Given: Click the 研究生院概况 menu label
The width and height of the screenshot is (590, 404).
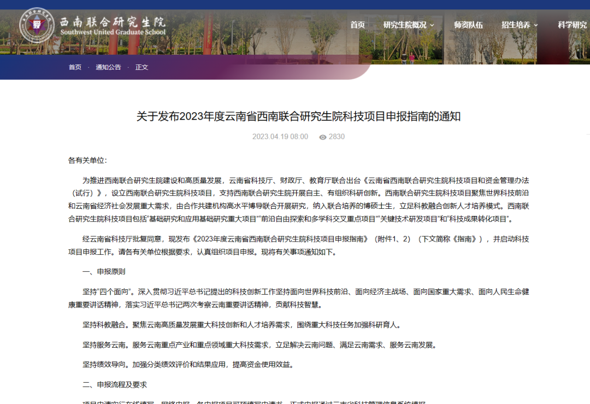Looking at the screenshot, I should [x=405, y=25].
